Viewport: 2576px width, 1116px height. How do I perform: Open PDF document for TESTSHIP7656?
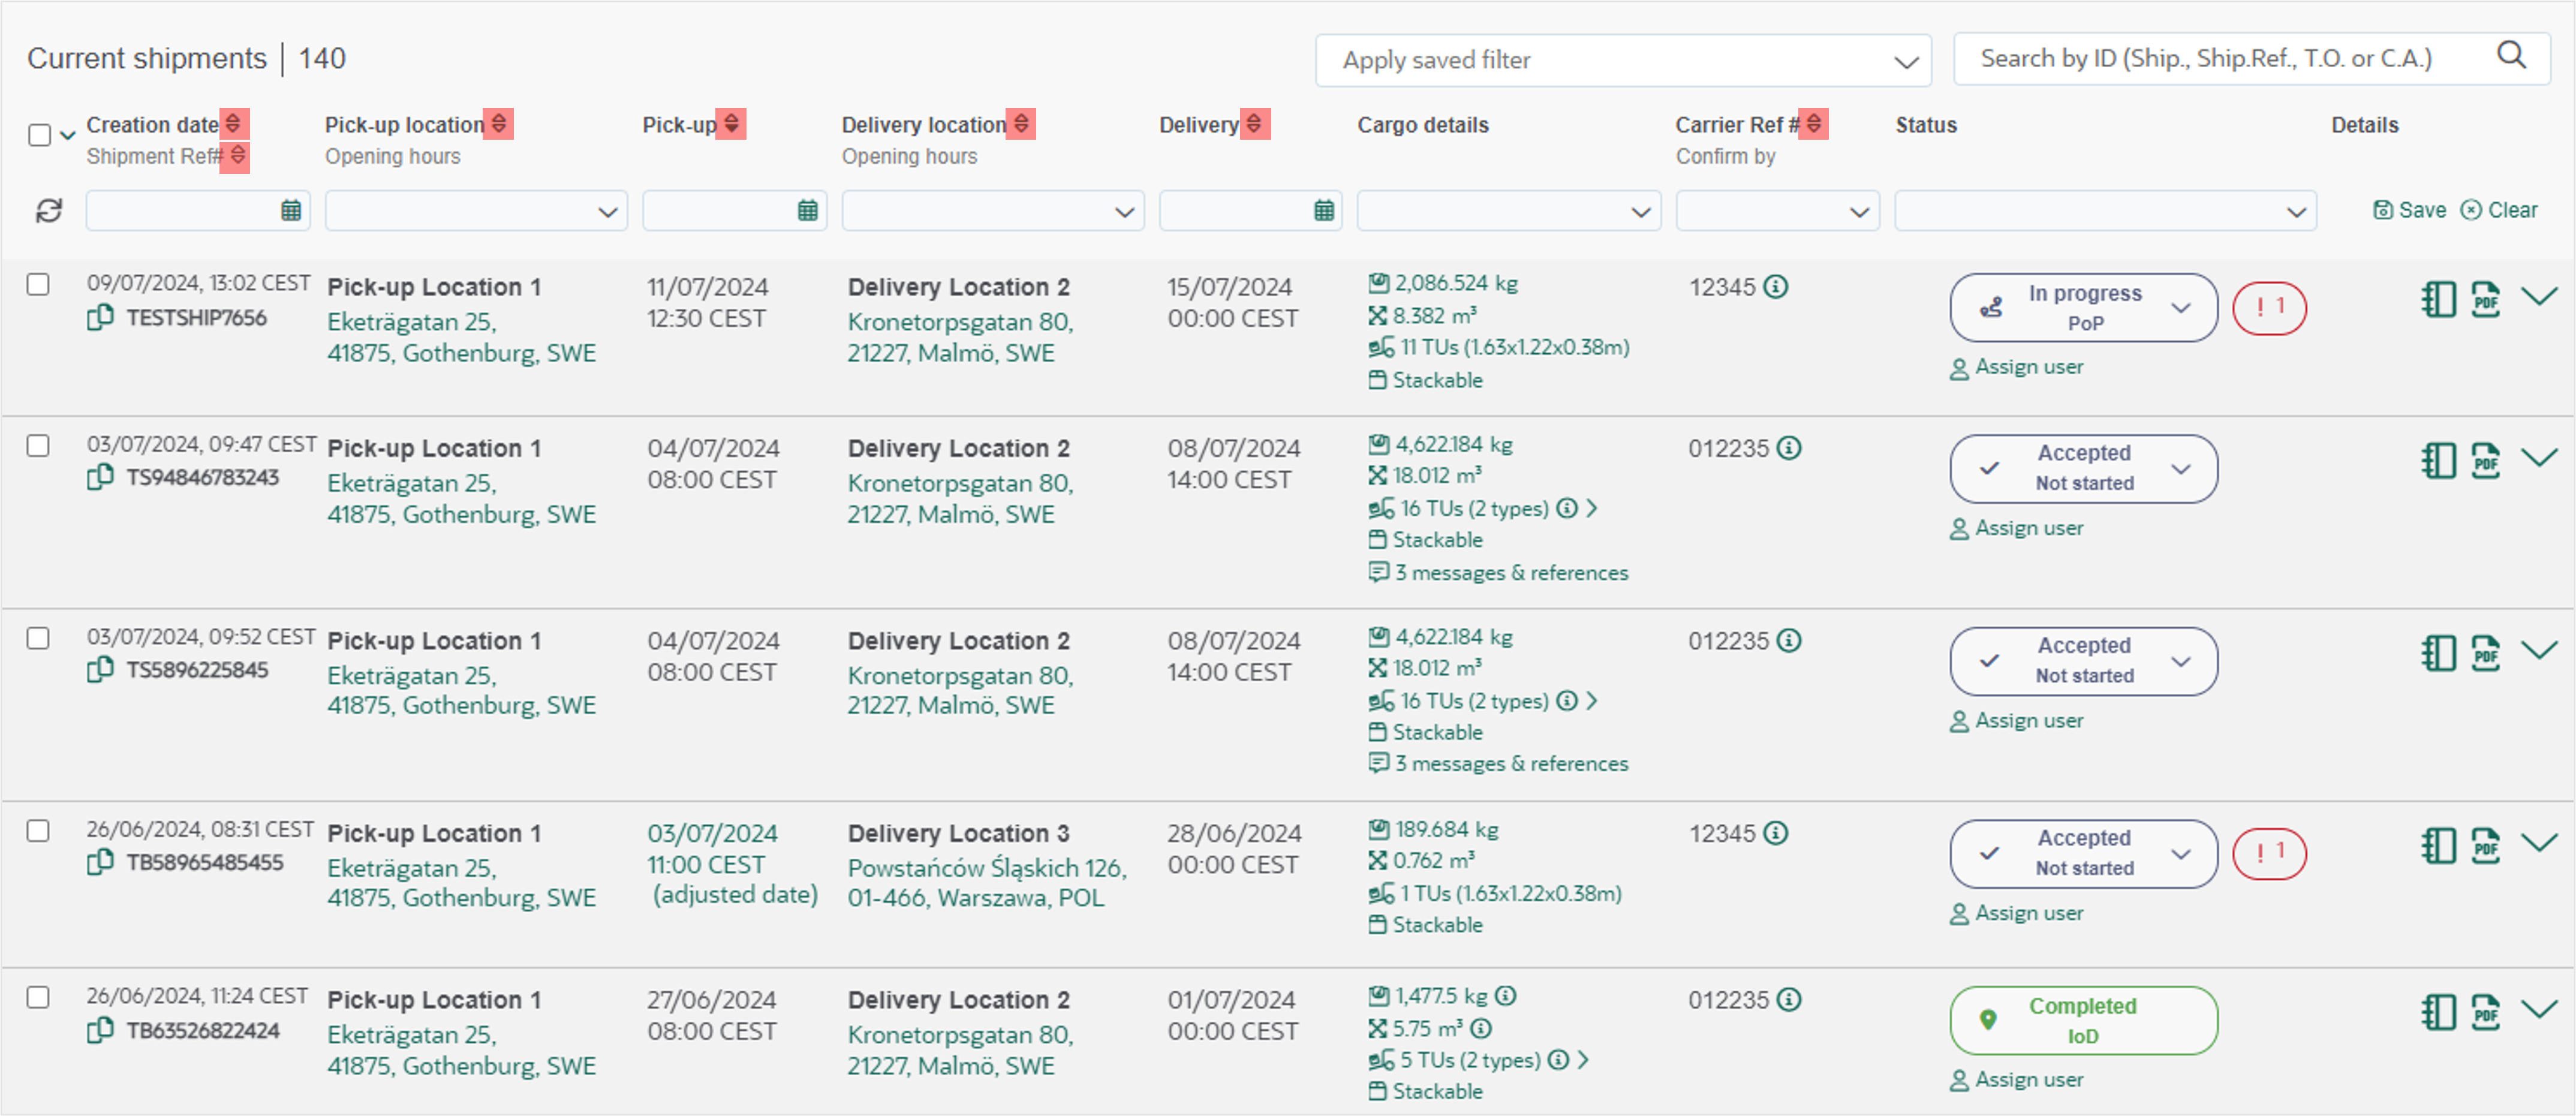tap(2486, 299)
